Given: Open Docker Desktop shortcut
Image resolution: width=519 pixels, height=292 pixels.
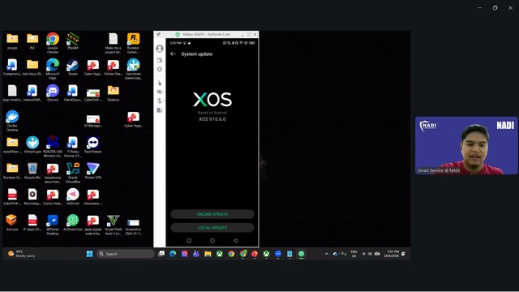Looking at the screenshot, I should pyautogui.click(x=12, y=121).
